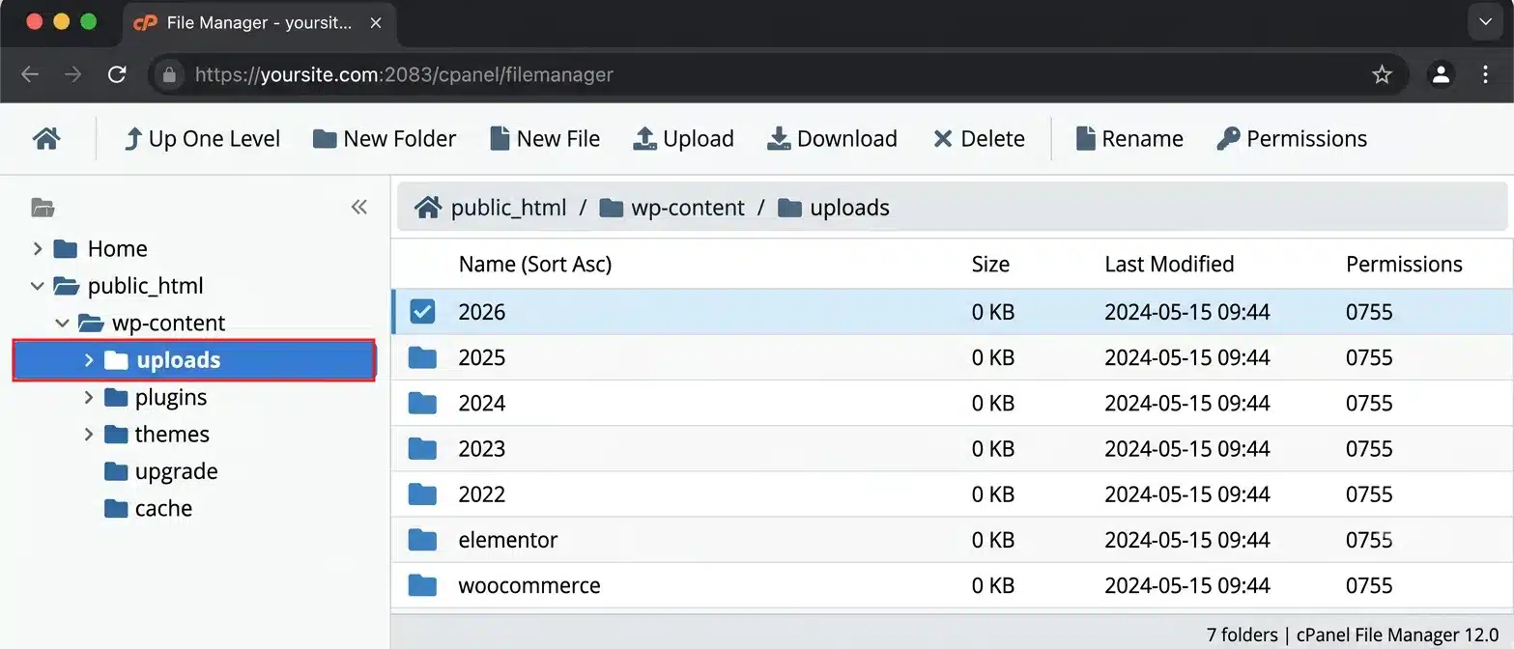The width and height of the screenshot is (1514, 649).
Task: Reload the page with the refresh icon
Action: (117, 74)
